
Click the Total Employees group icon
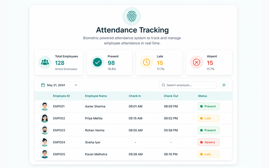(45, 62)
